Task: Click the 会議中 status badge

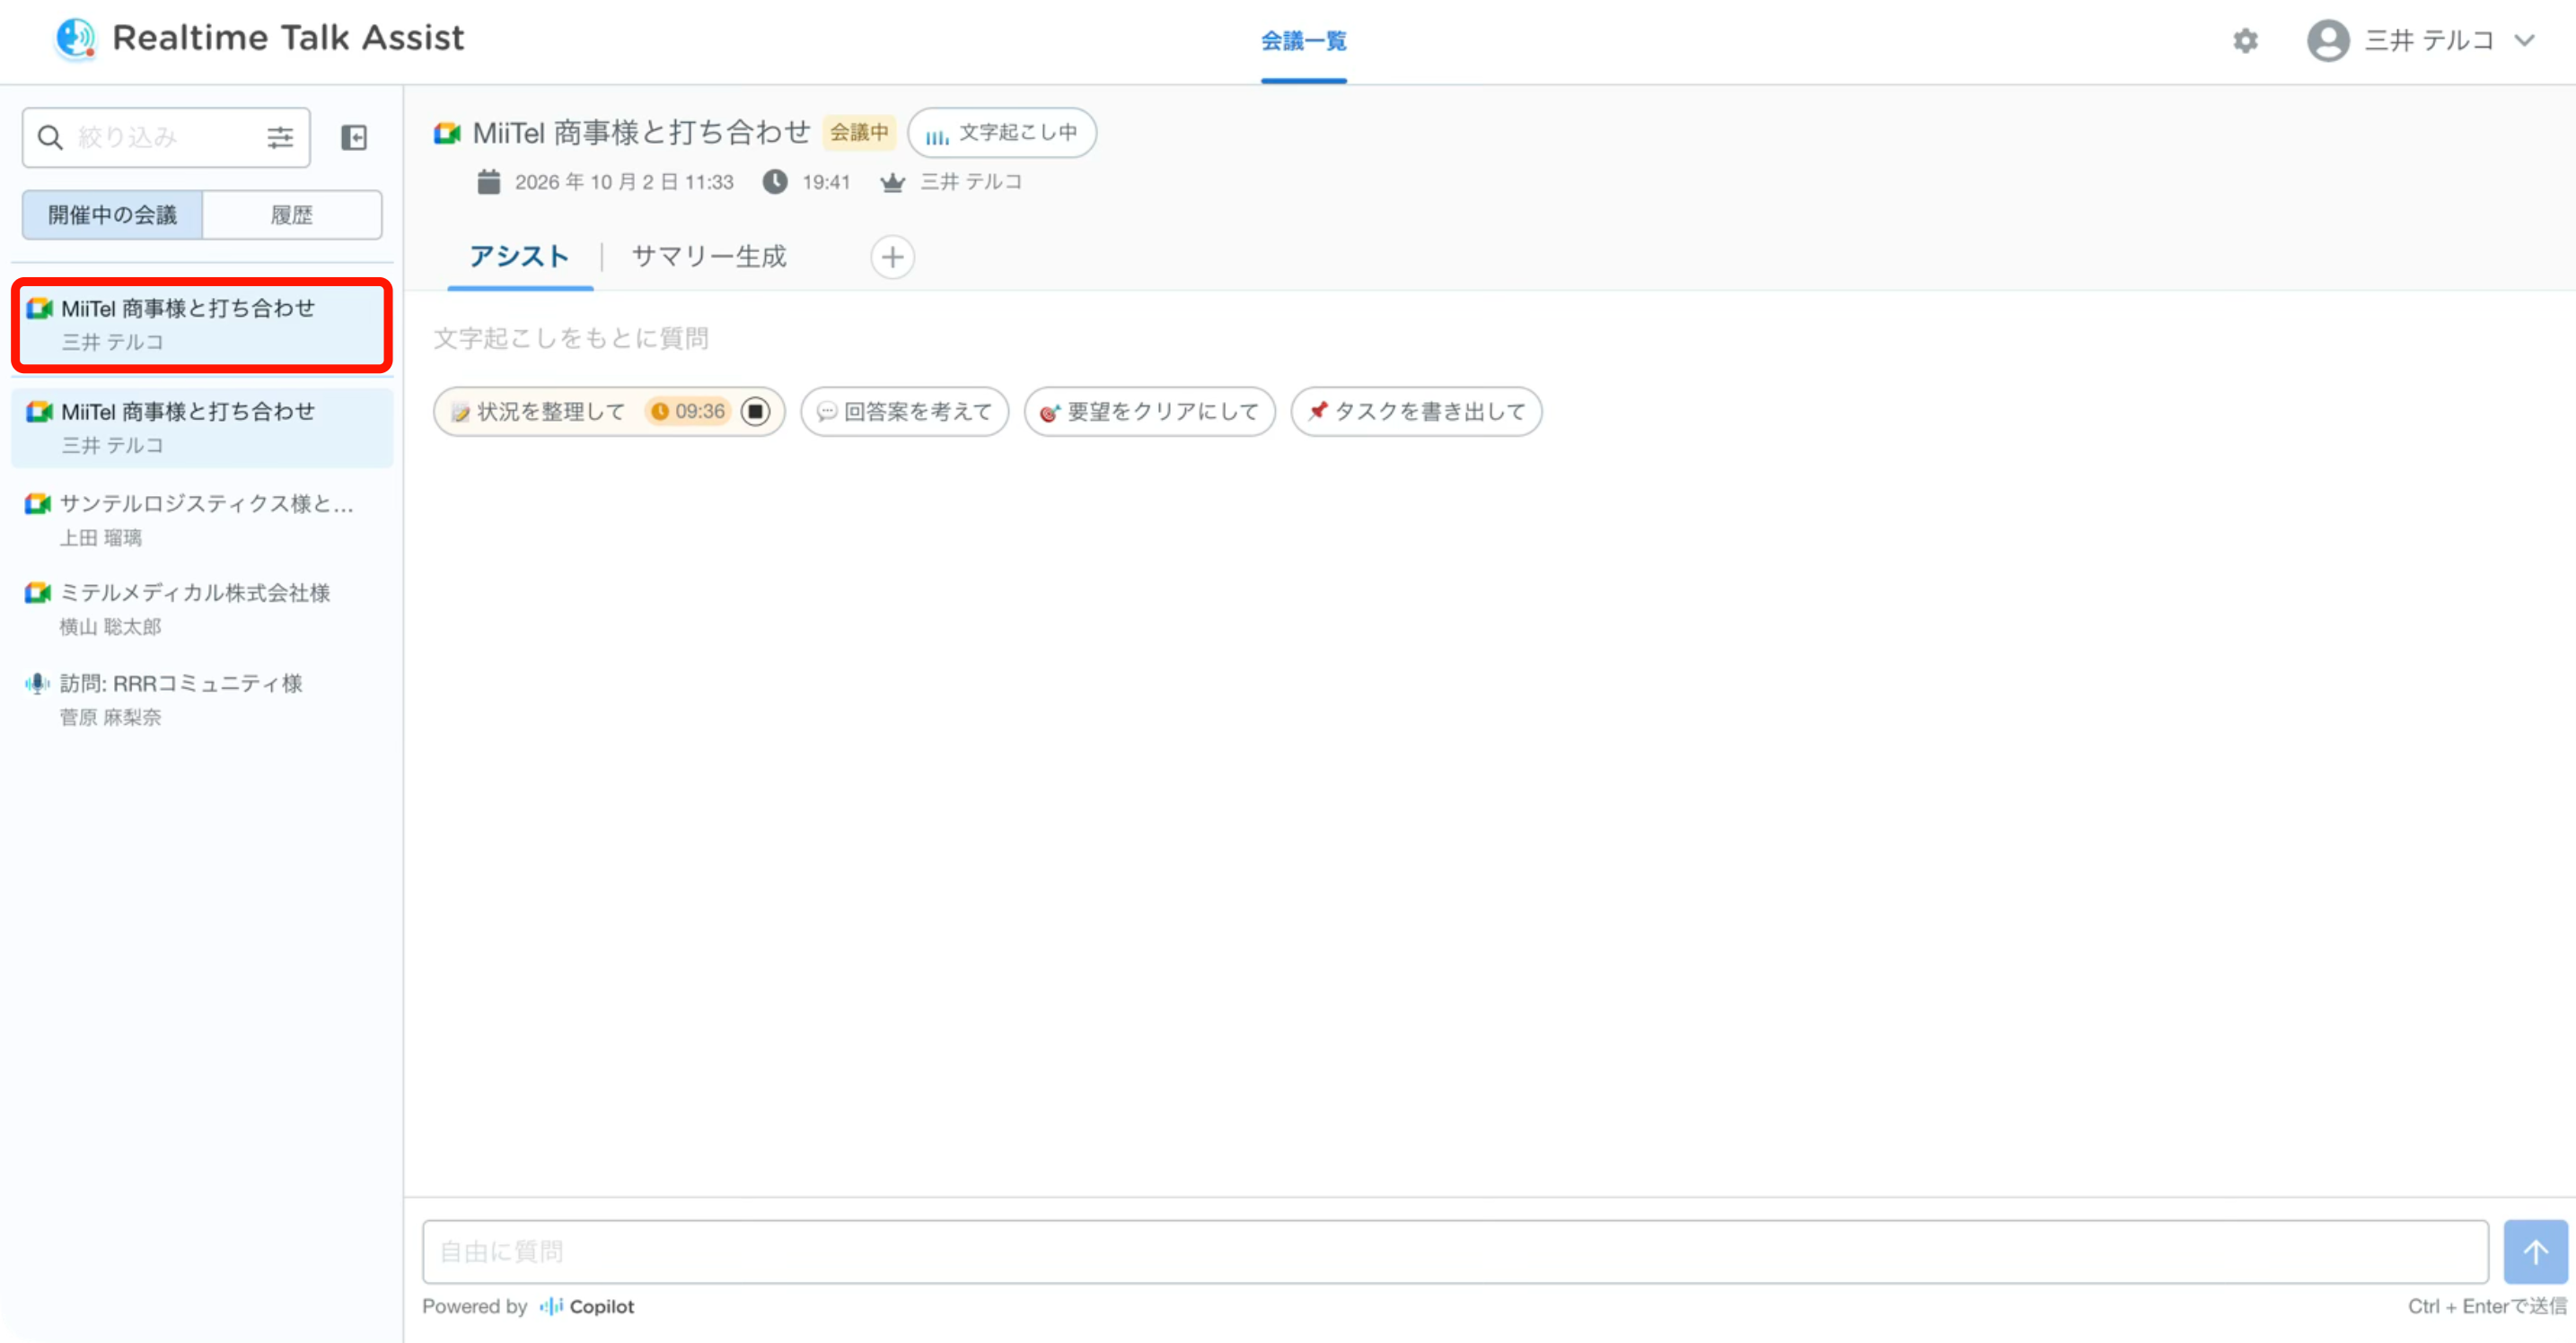Action: [859, 133]
